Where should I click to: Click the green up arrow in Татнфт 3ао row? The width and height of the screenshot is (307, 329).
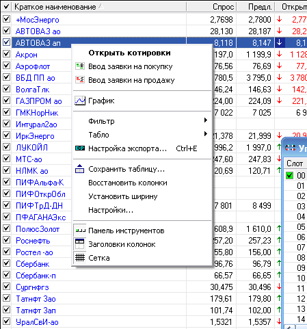pos(279,298)
